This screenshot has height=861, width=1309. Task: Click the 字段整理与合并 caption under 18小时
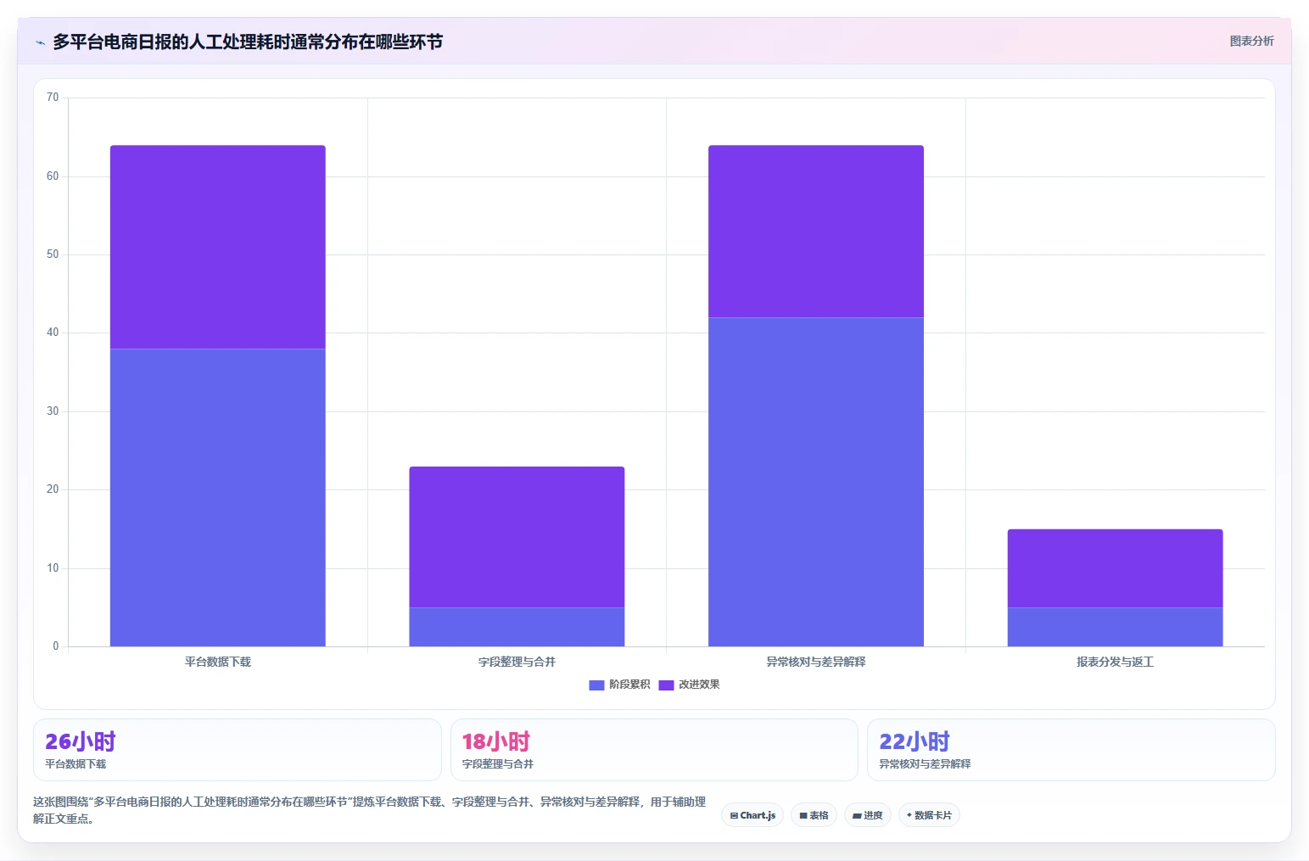498,764
